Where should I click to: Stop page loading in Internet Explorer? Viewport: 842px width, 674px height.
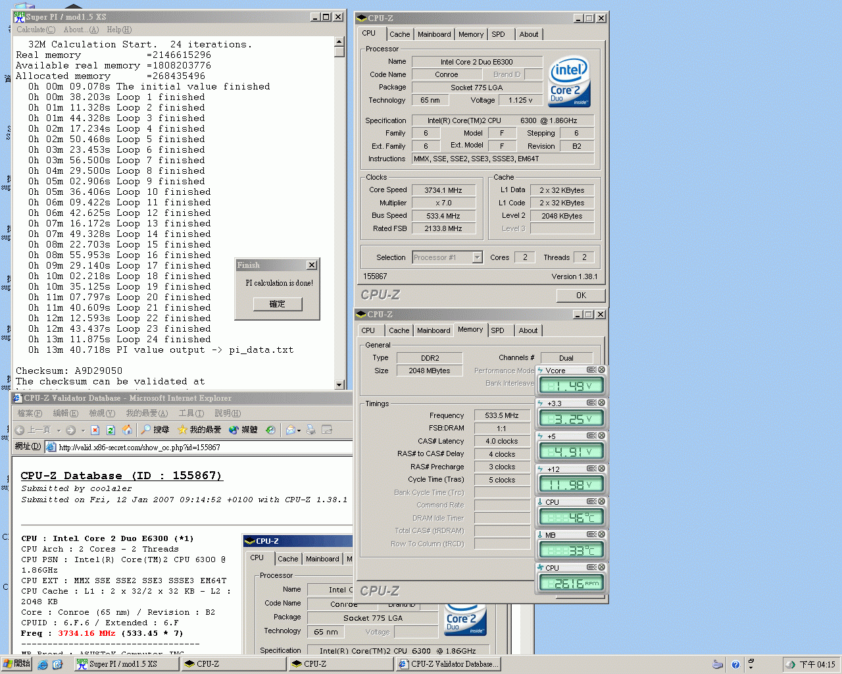click(x=95, y=430)
